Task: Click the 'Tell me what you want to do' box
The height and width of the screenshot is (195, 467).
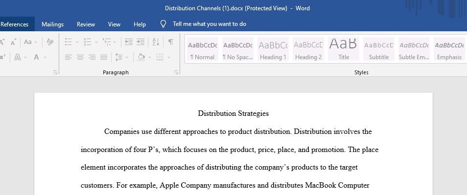Action: (x=210, y=24)
